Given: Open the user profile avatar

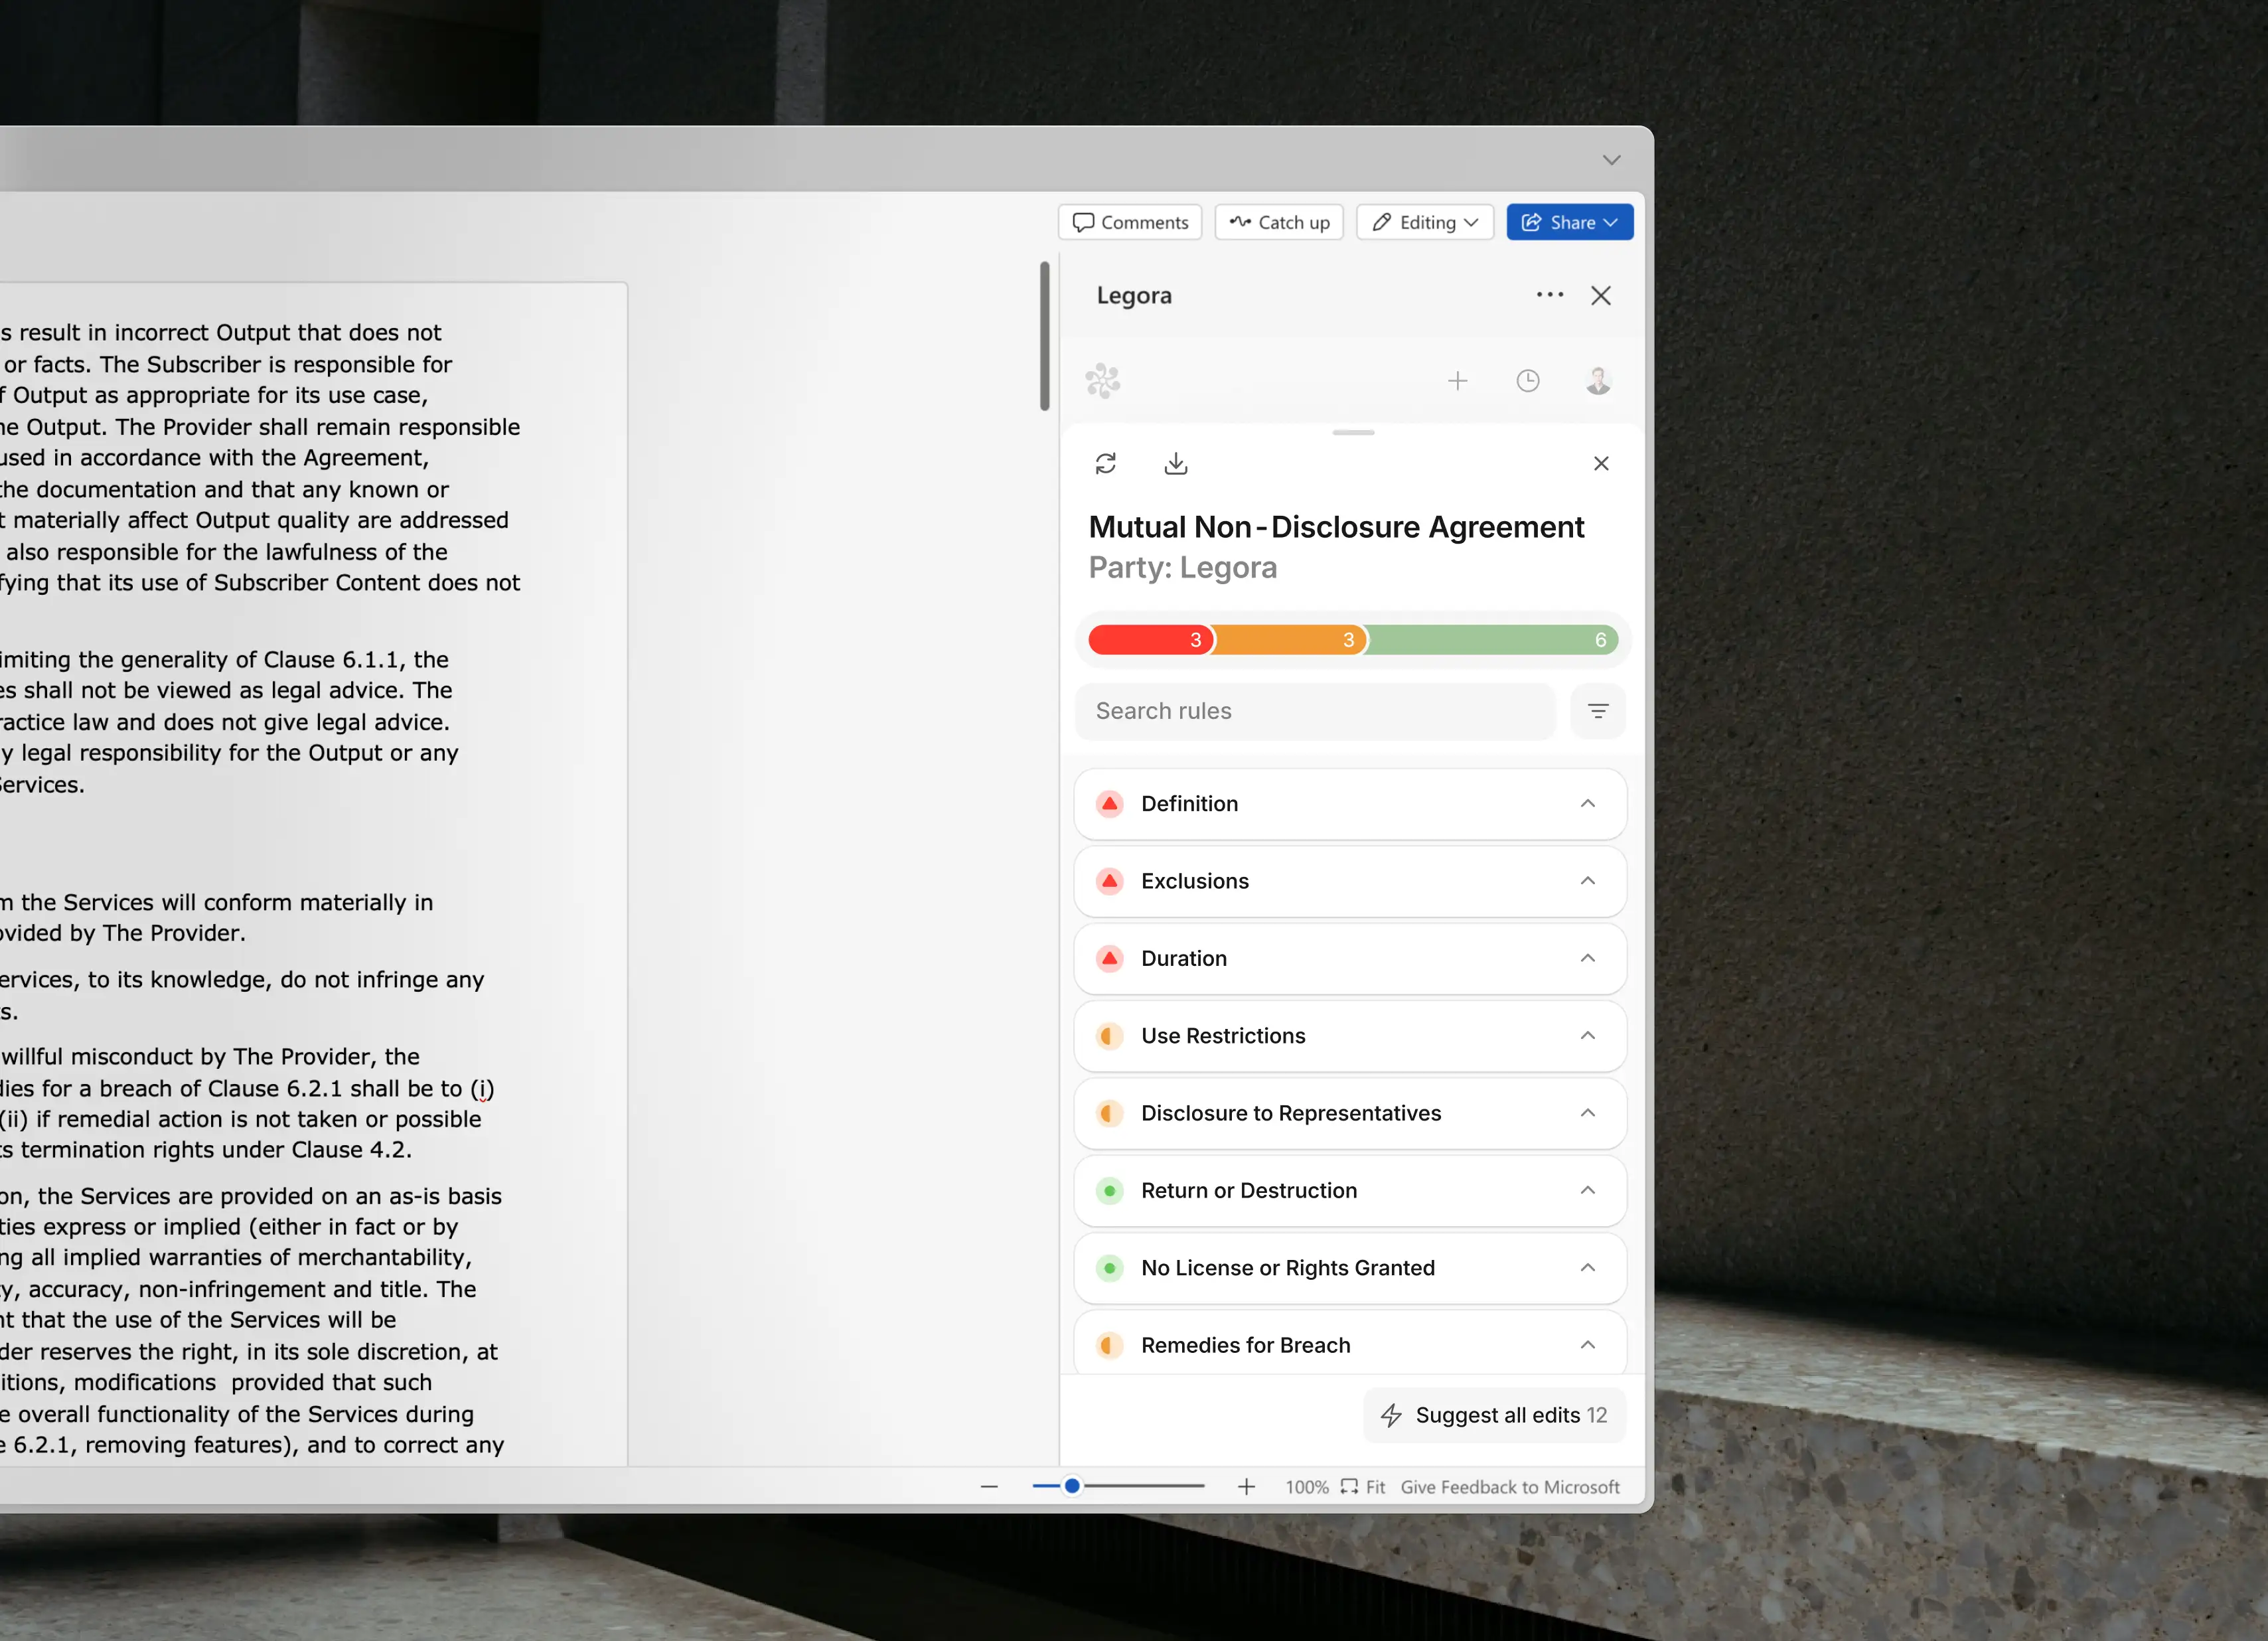Looking at the screenshot, I should (1598, 381).
